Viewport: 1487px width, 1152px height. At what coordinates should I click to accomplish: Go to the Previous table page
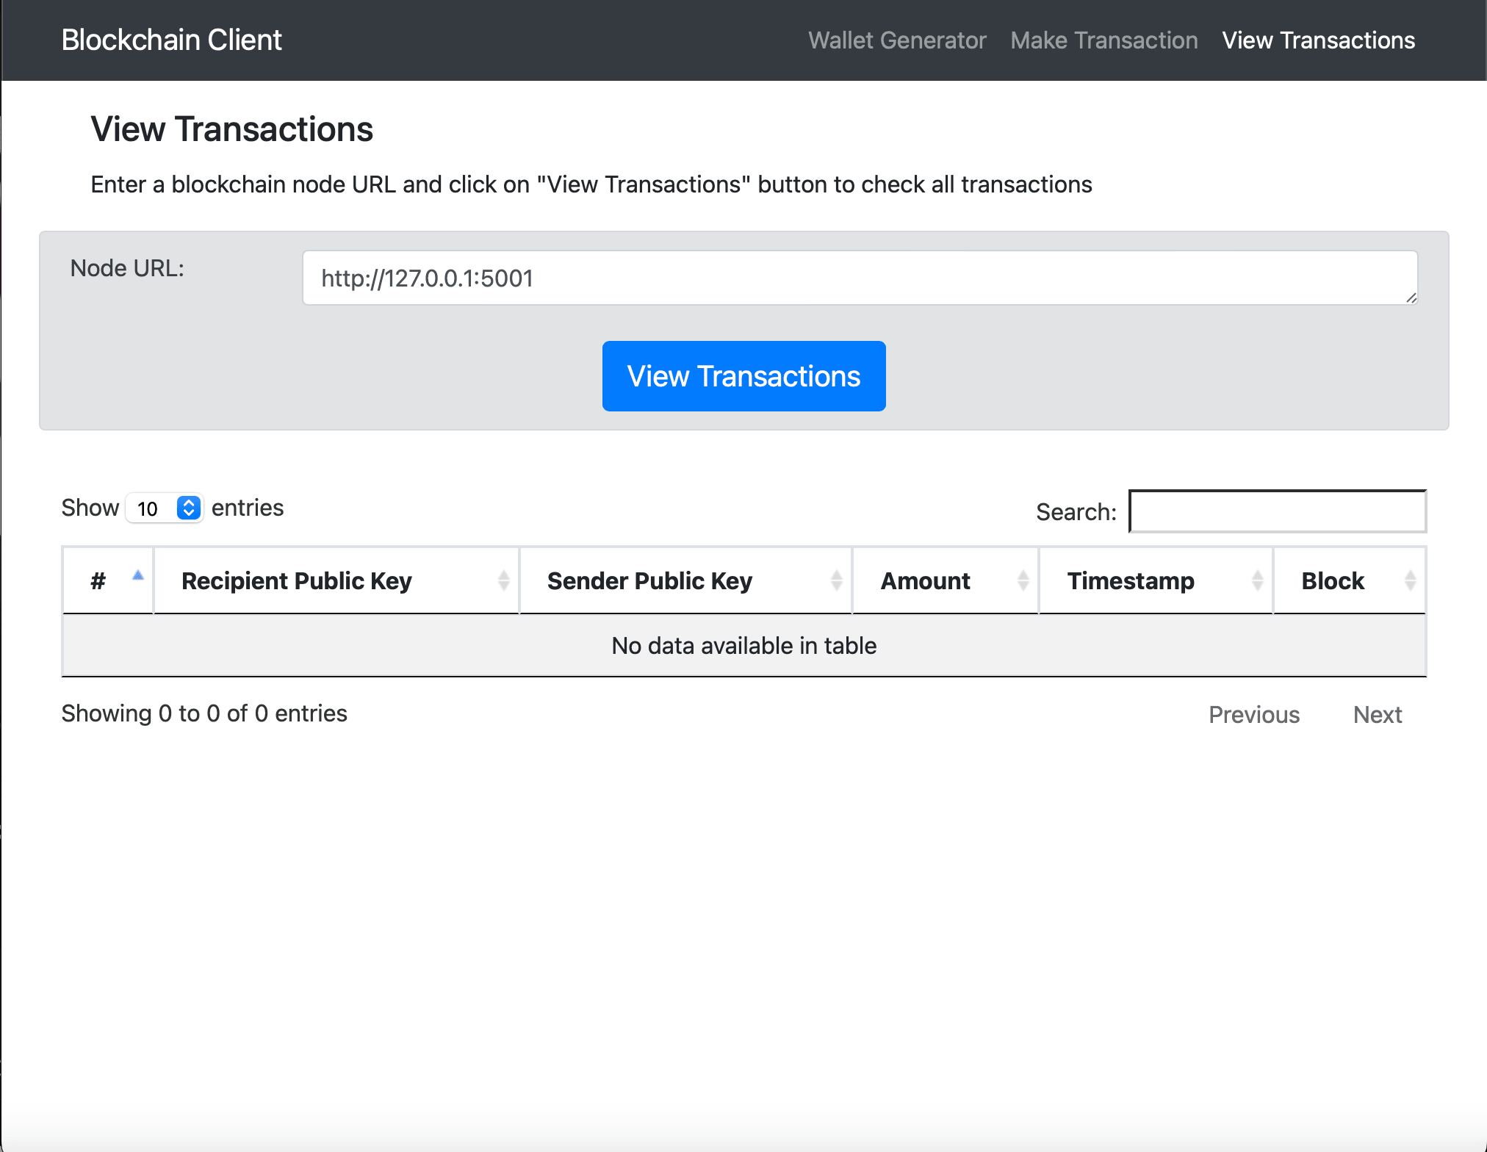click(x=1253, y=714)
